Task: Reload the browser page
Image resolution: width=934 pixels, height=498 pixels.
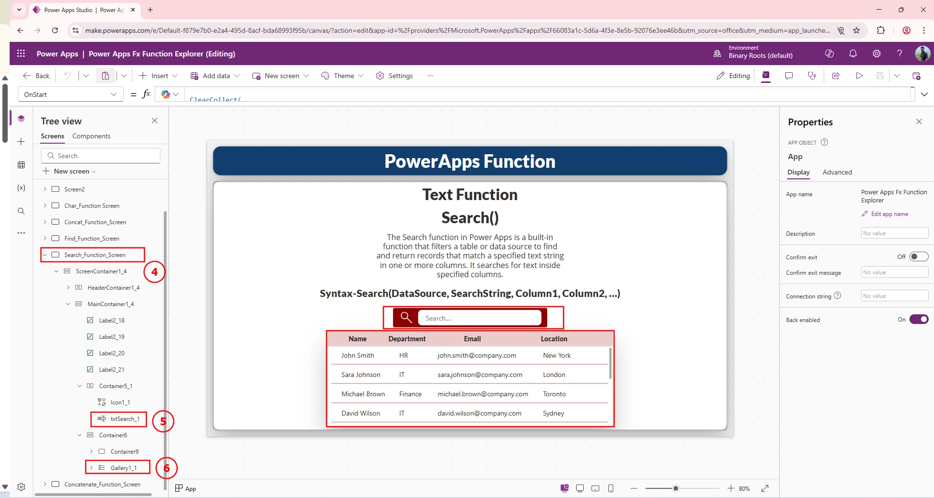Action: coord(55,30)
